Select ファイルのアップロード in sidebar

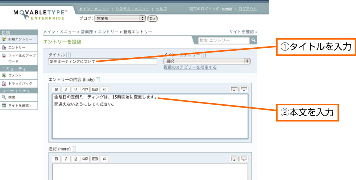(x=19, y=58)
